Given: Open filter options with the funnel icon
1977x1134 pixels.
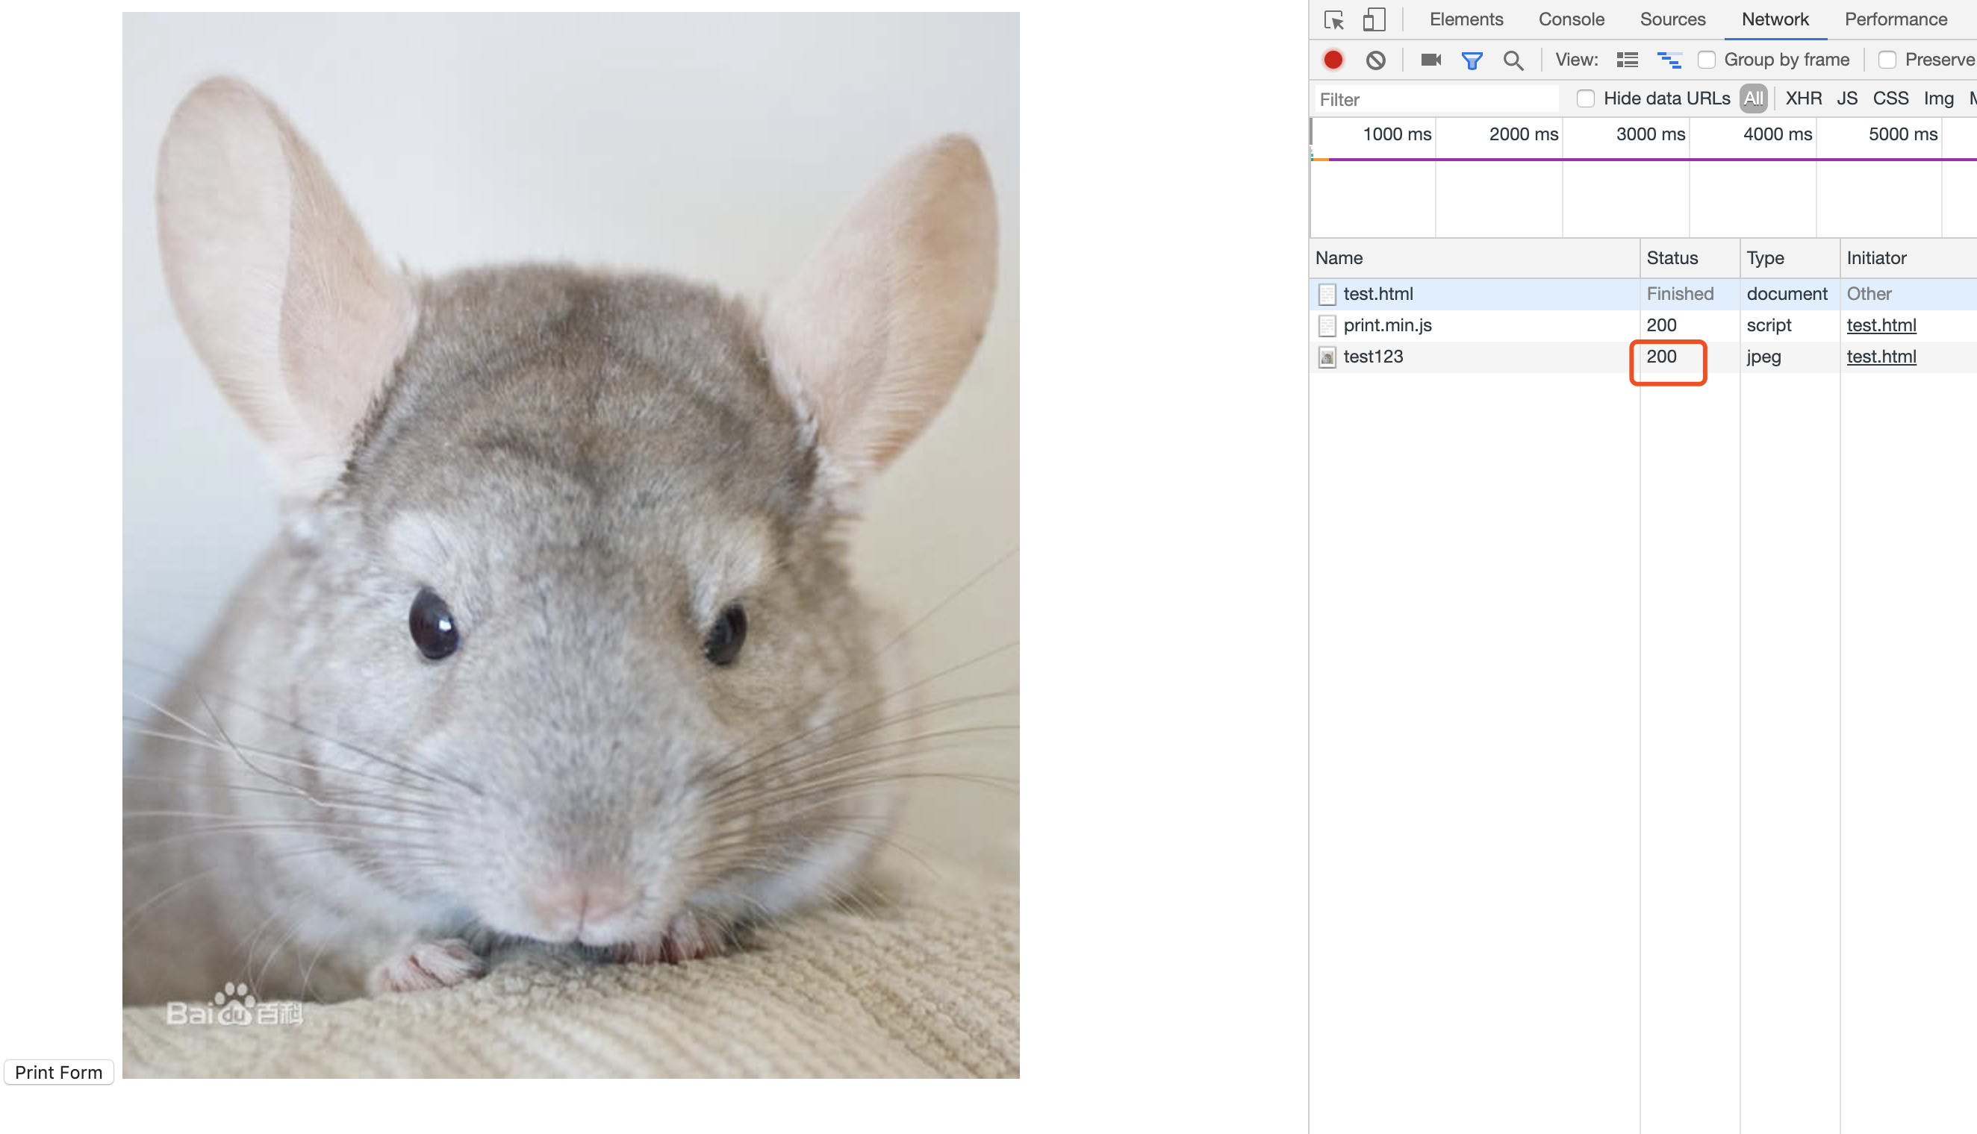Looking at the screenshot, I should click(x=1472, y=59).
